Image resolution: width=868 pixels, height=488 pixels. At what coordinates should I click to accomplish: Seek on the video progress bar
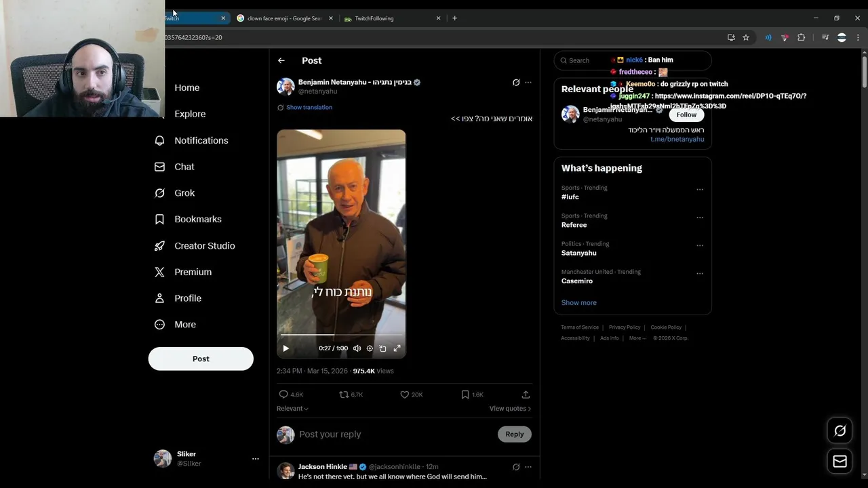click(x=341, y=335)
